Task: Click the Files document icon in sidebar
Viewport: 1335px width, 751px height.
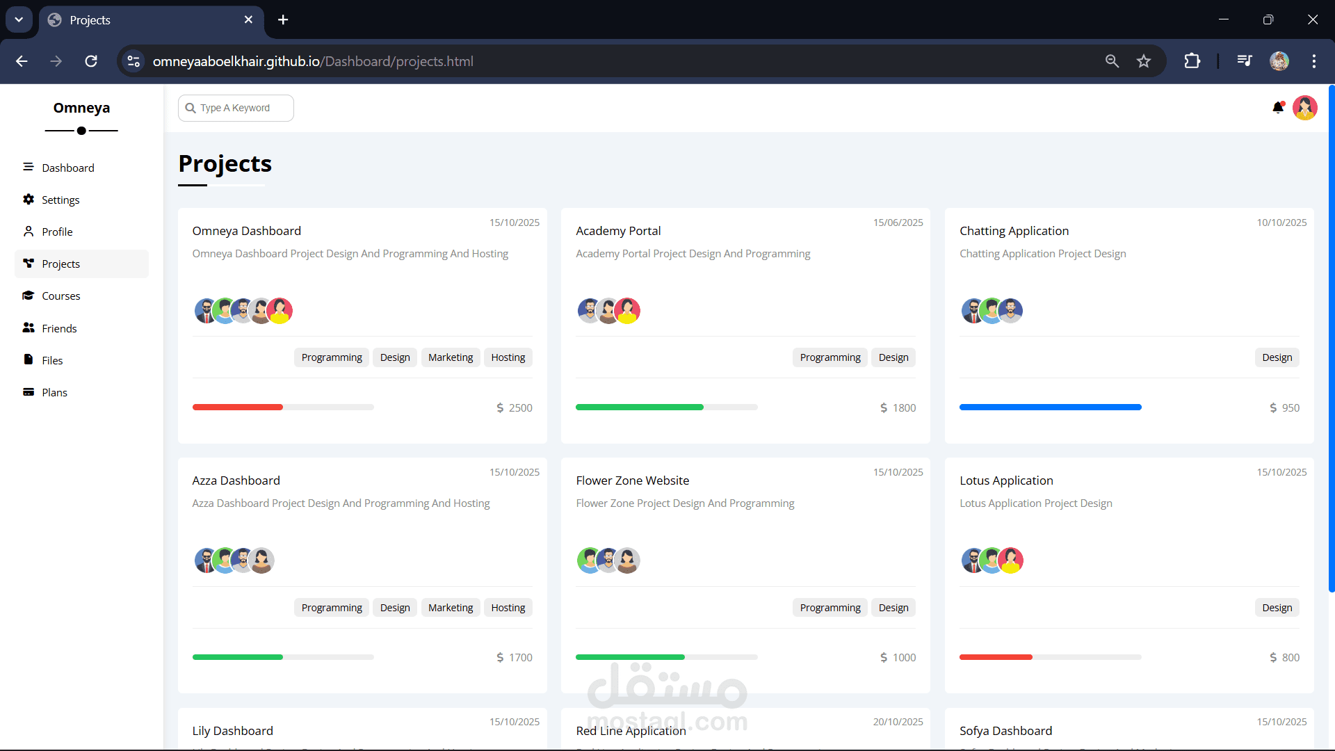Action: [x=29, y=360]
